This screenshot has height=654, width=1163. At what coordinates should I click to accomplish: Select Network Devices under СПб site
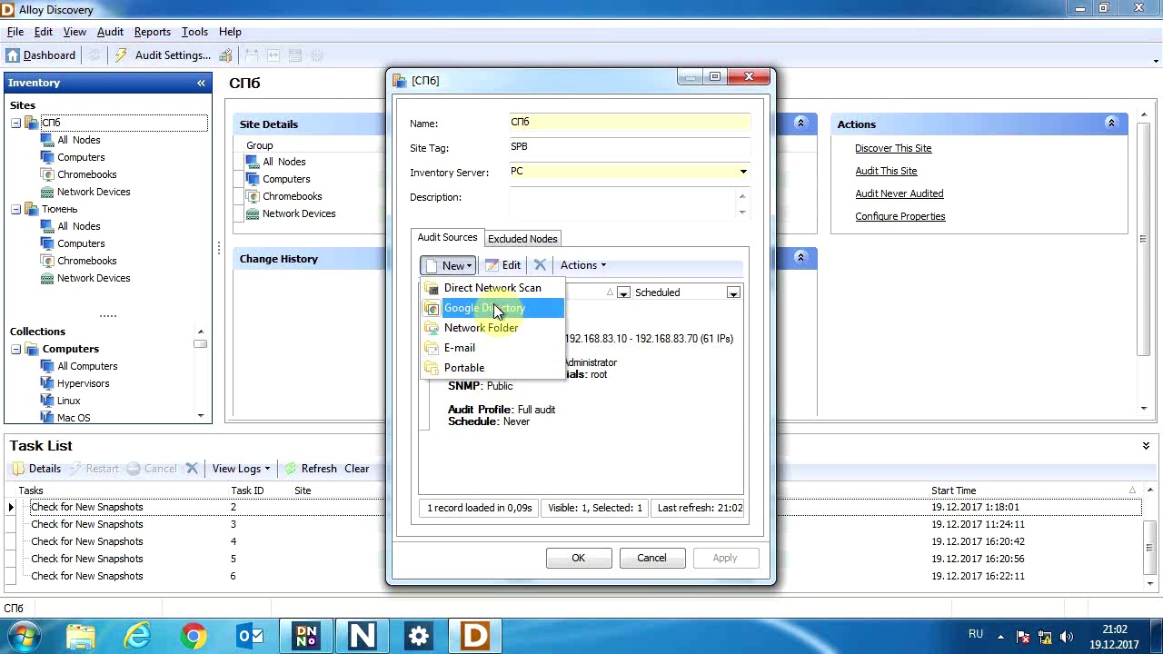click(94, 192)
